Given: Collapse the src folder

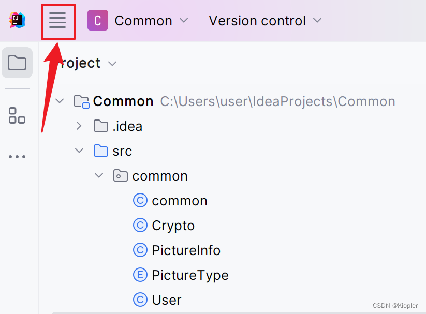Looking at the screenshot, I should point(79,151).
